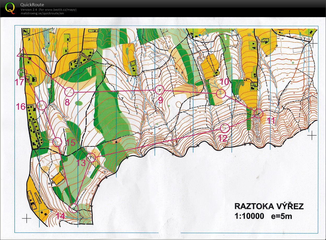Image resolution: width=326 pixels, height=240 pixels.
Task: Click the QuickRoute title text
Action: (32, 5)
